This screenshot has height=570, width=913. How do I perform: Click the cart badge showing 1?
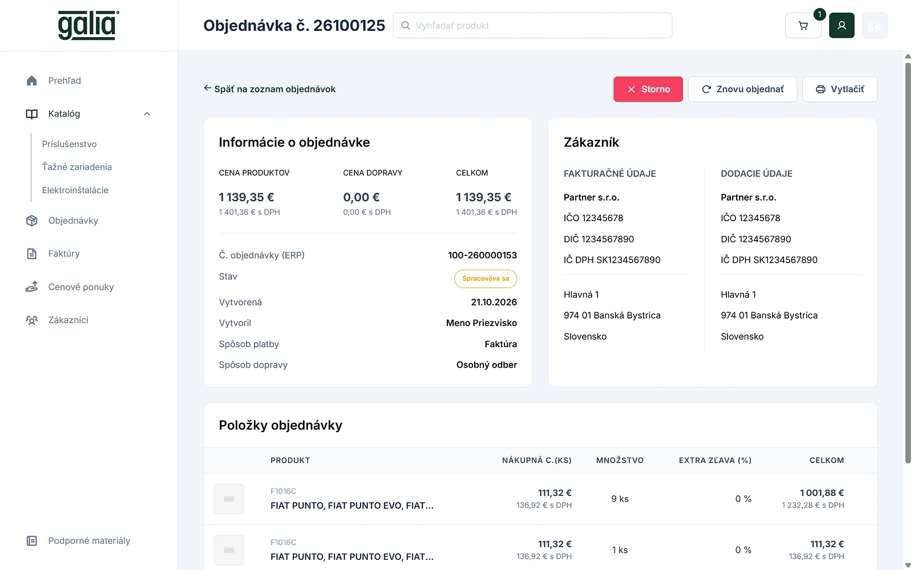(x=819, y=14)
